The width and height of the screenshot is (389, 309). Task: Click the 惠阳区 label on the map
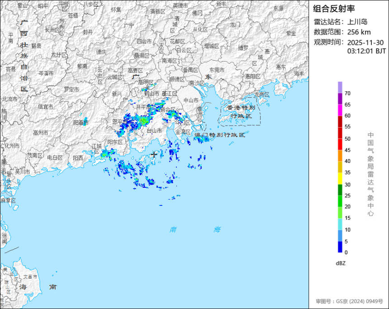click(x=253, y=76)
